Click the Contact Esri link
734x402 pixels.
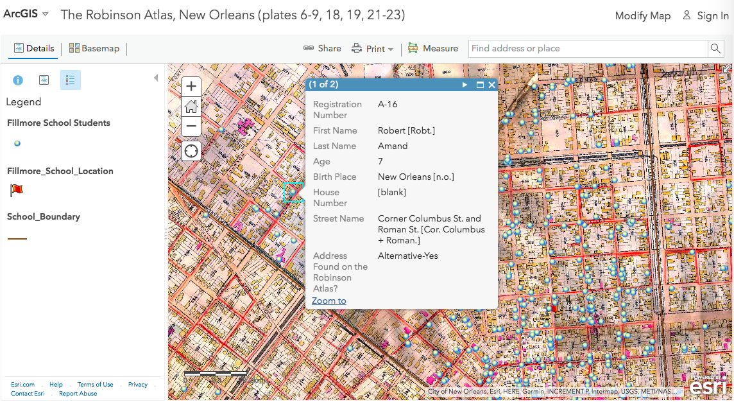point(28,394)
